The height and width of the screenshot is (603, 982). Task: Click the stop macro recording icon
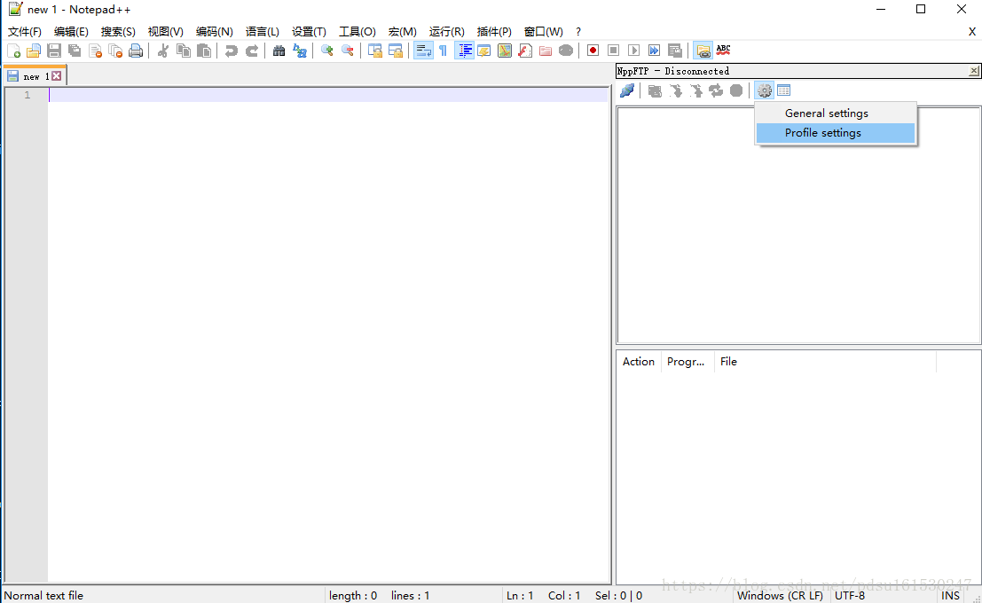613,51
